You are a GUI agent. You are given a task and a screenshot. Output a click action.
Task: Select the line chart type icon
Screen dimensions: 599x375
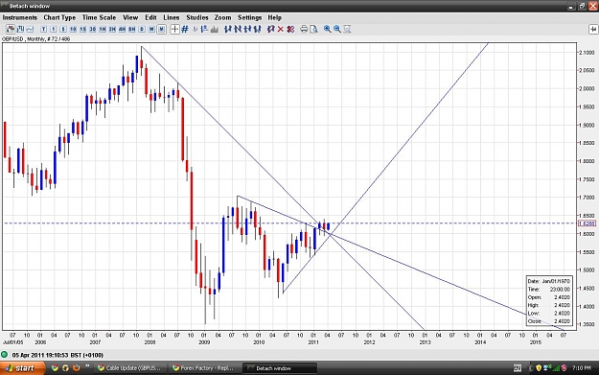click(x=30, y=29)
